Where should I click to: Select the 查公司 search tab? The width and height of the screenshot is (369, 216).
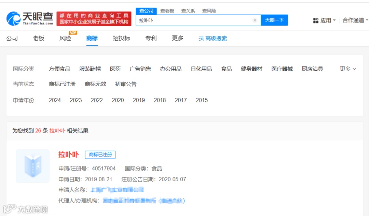(x=146, y=11)
